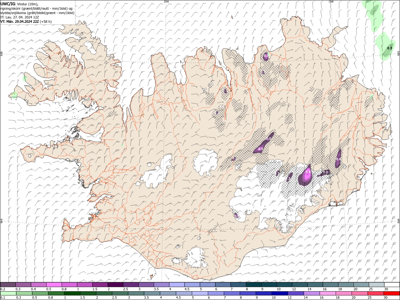Click the 'IT: Lau. 27. 04. 2024 12Z' line
This screenshot has width=400, height=300.
click(x=20, y=17)
